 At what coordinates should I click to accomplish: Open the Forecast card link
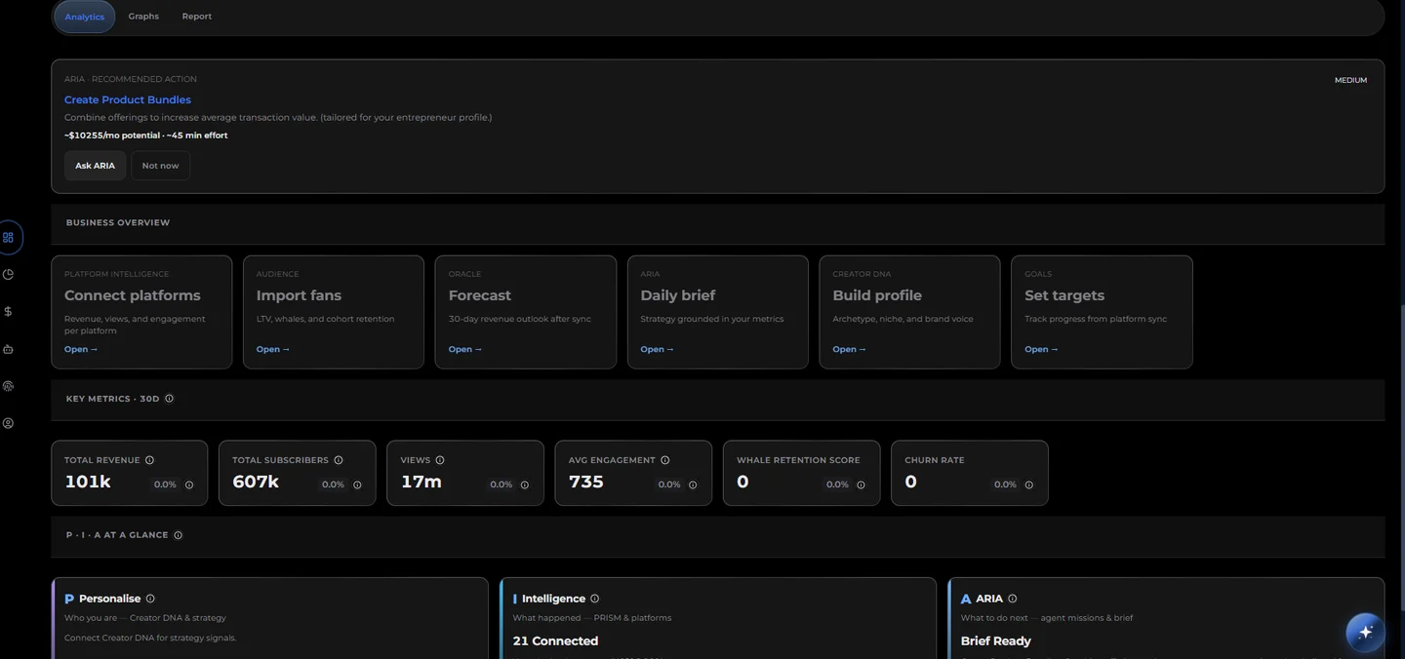465,349
